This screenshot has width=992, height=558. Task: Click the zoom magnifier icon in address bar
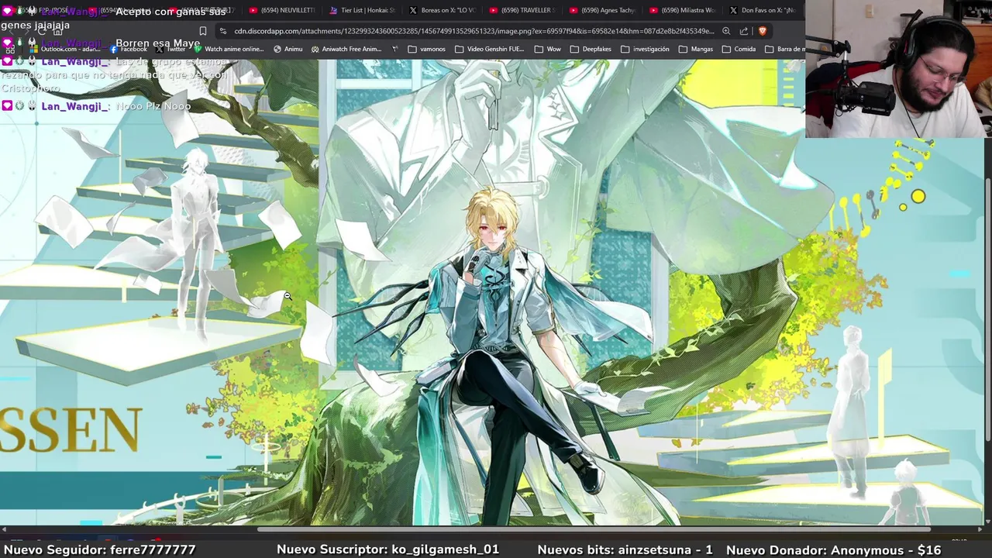coord(726,31)
